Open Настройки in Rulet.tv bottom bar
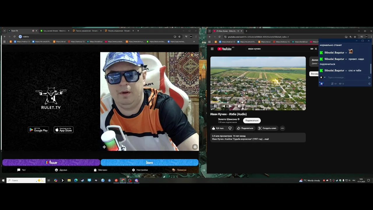Screen dimensions: 373x210 [x=140, y=170]
